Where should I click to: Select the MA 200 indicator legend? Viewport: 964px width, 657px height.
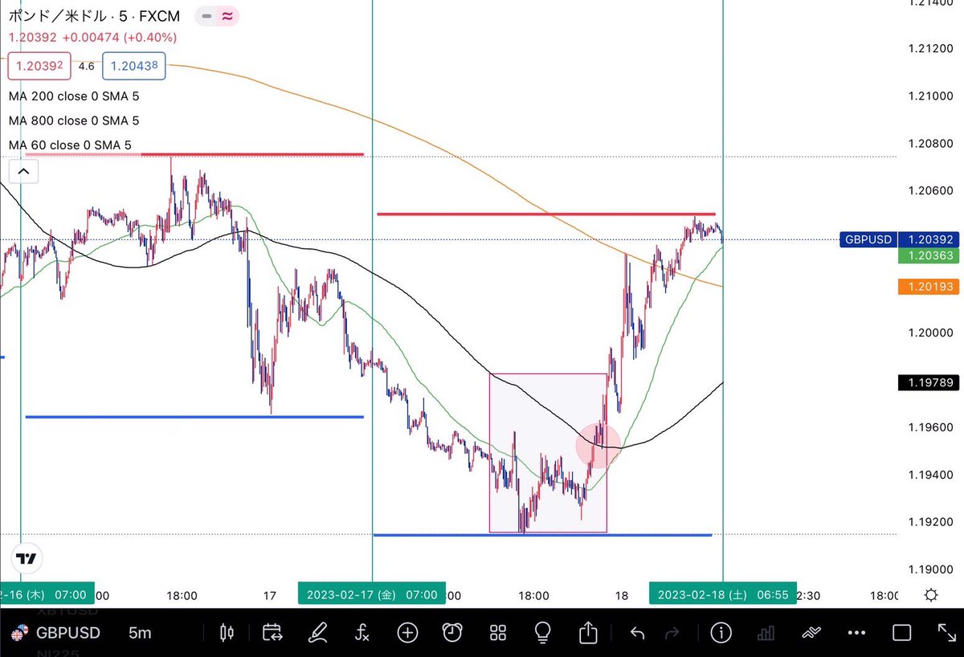coord(74,96)
